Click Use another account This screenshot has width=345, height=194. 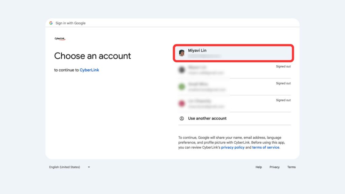[234, 119]
